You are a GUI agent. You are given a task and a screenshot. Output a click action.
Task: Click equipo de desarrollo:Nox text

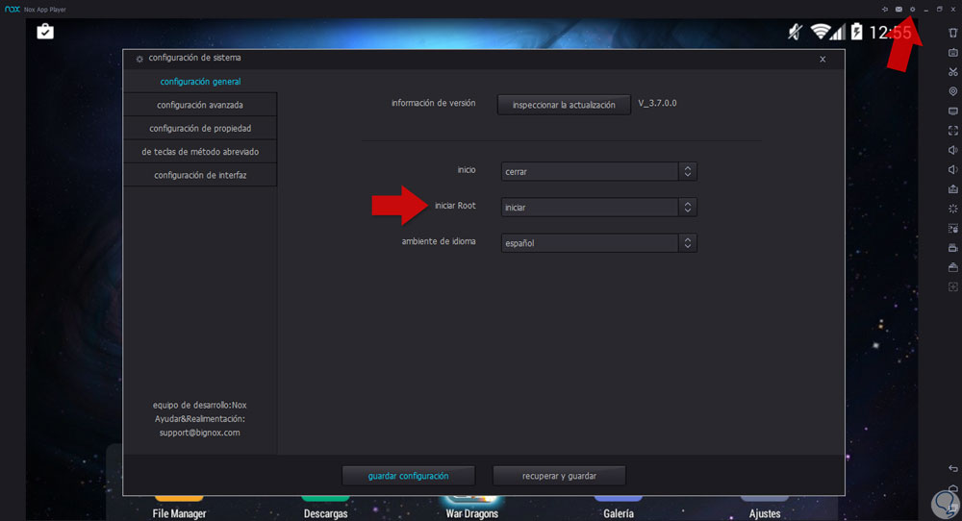(199, 405)
